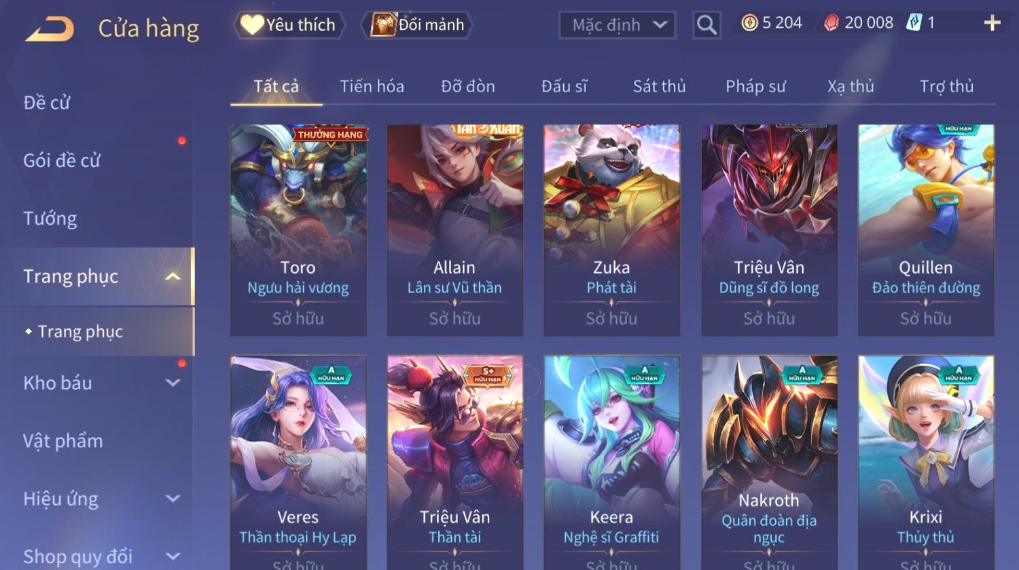Open the Mặc định sorting dropdown

(617, 25)
